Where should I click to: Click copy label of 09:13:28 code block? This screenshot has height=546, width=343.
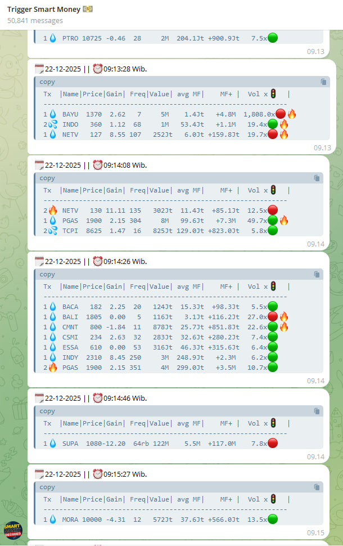[x=47, y=82]
